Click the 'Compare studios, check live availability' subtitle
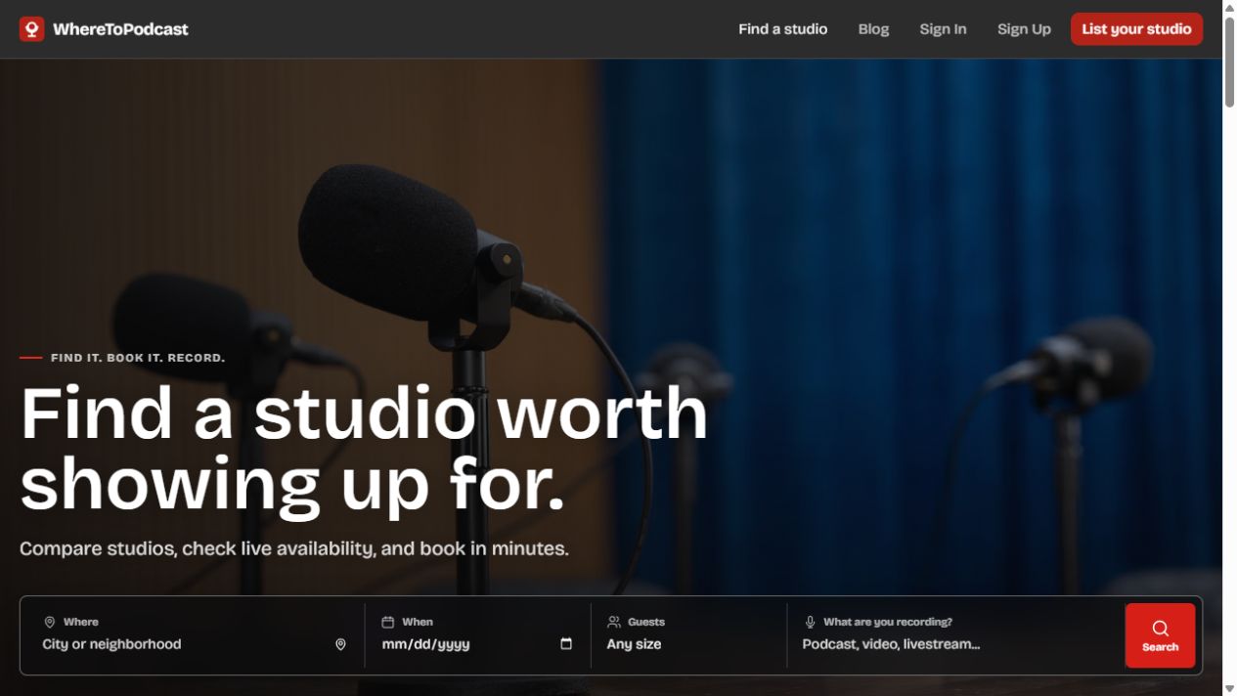This screenshot has width=1237, height=696. coord(294,548)
